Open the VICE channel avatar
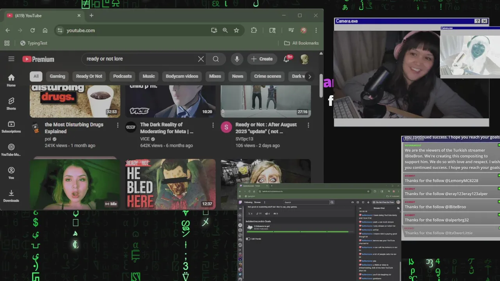The width and height of the screenshot is (500, 281). tap(130, 127)
